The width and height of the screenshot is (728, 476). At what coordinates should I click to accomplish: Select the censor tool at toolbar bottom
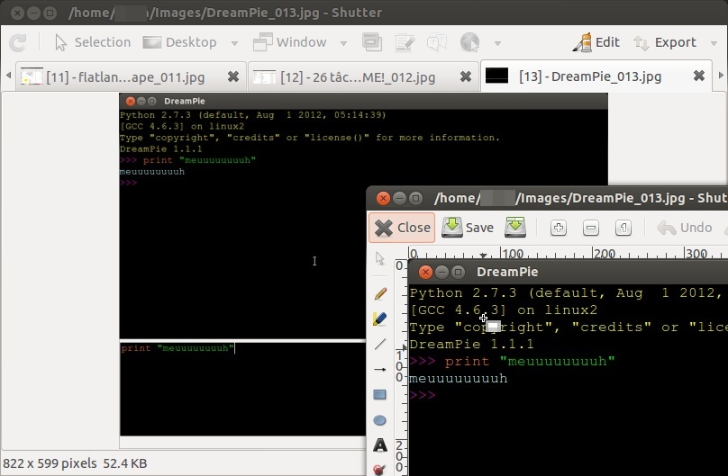tap(380, 469)
